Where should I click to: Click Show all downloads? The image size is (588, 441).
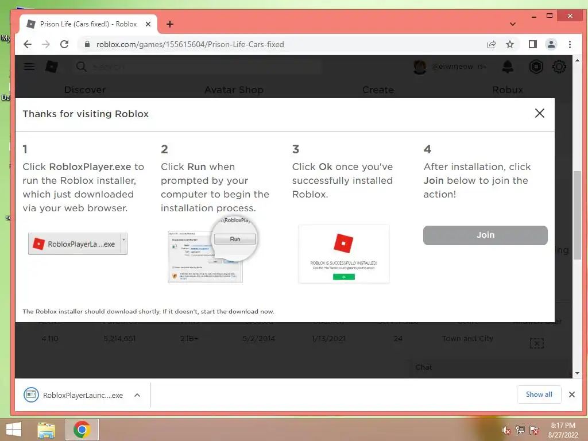(x=539, y=394)
